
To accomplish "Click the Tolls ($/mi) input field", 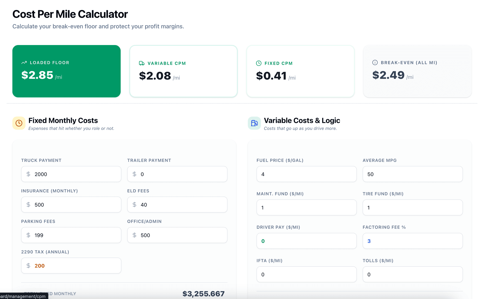I will pyautogui.click(x=412, y=274).
